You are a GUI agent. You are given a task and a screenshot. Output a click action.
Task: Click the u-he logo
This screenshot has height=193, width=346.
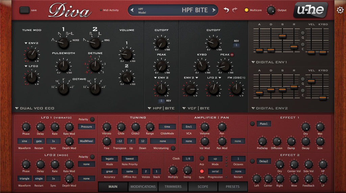311,10
